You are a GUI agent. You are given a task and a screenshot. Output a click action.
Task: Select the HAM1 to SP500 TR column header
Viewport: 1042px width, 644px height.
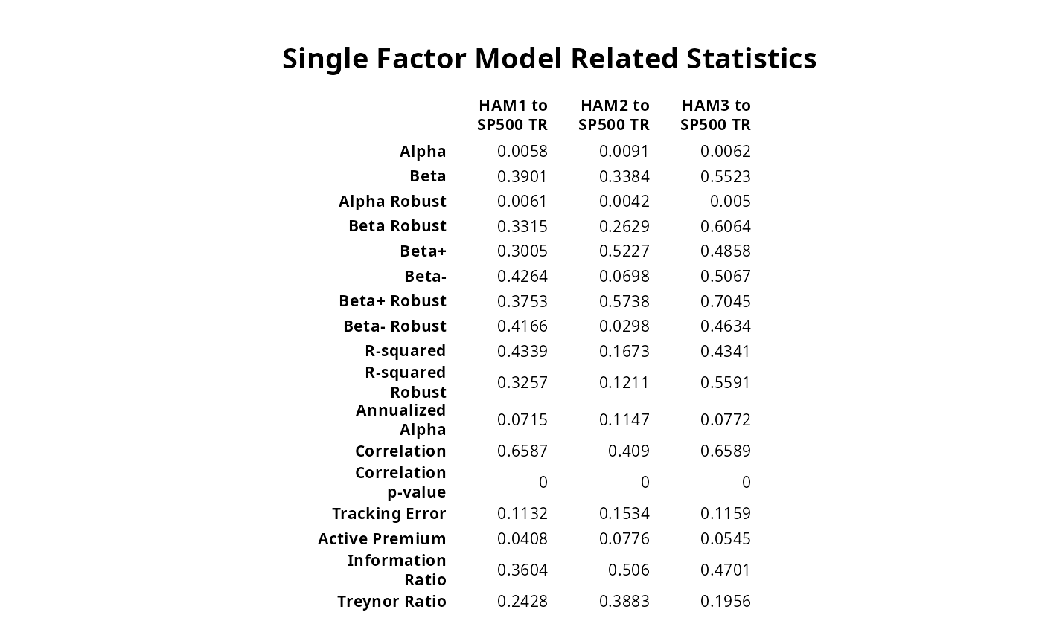(x=513, y=115)
